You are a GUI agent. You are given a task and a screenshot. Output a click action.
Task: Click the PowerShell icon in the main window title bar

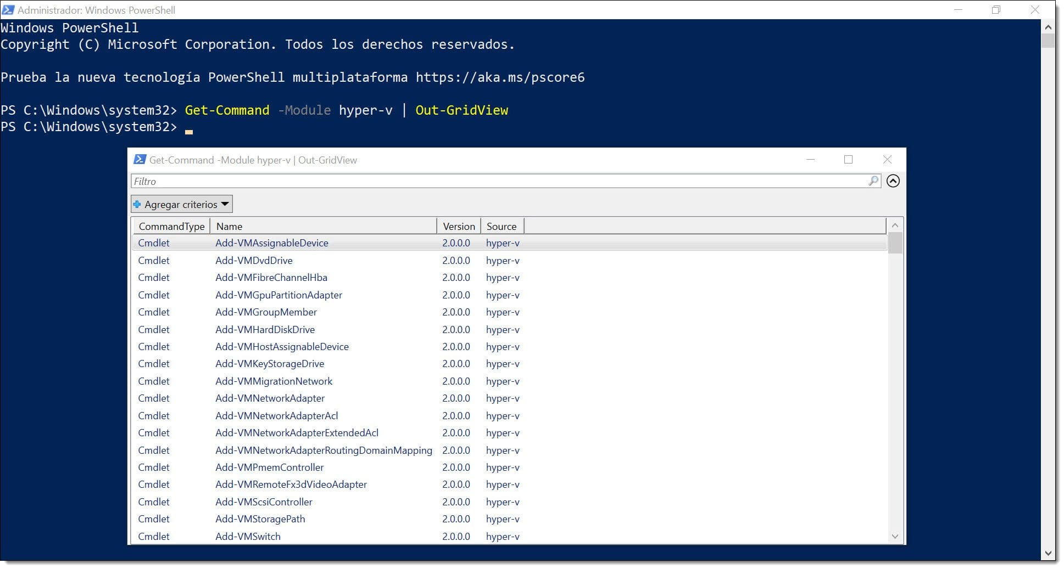coord(8,10)
